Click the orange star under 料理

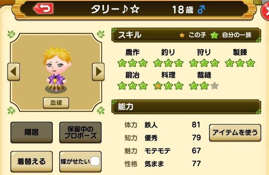(158, 86)
